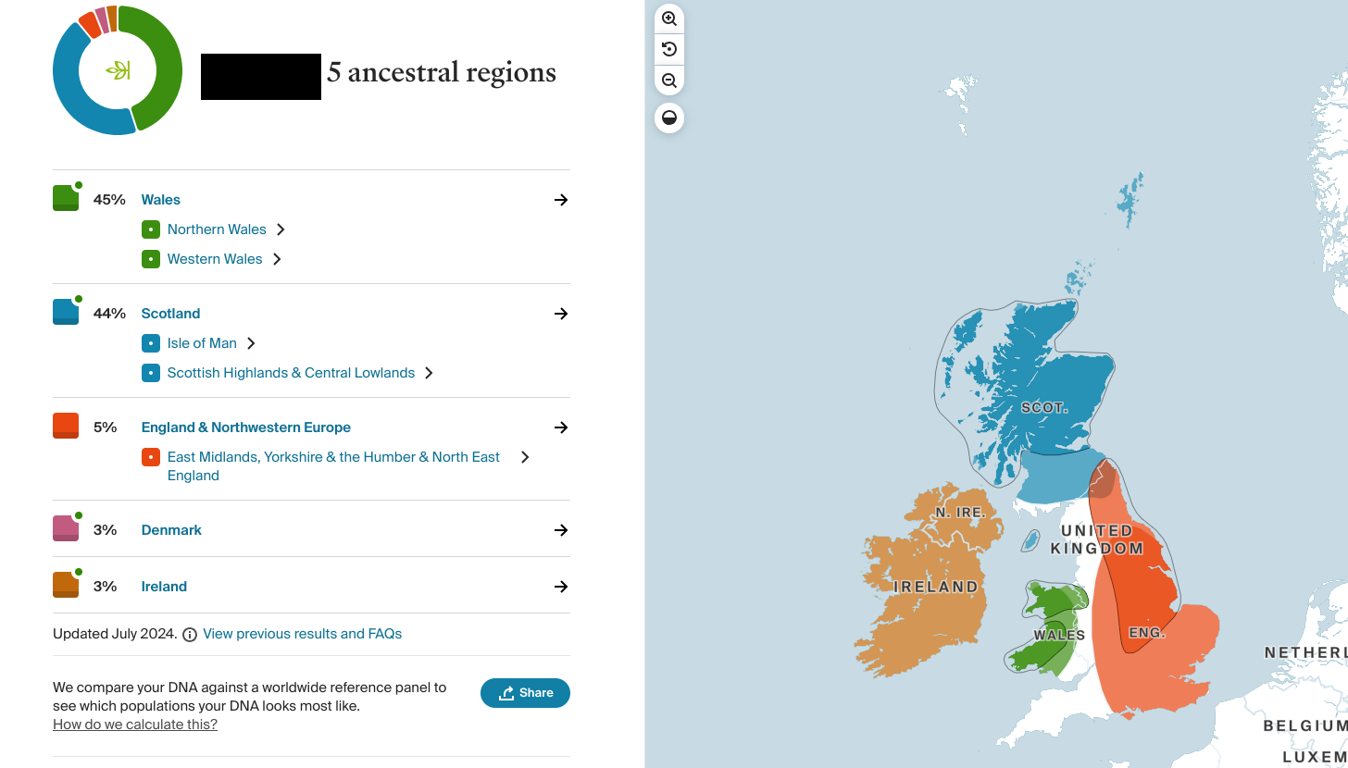Open the Wales region link
The image size is (1348, 768).
161,200
